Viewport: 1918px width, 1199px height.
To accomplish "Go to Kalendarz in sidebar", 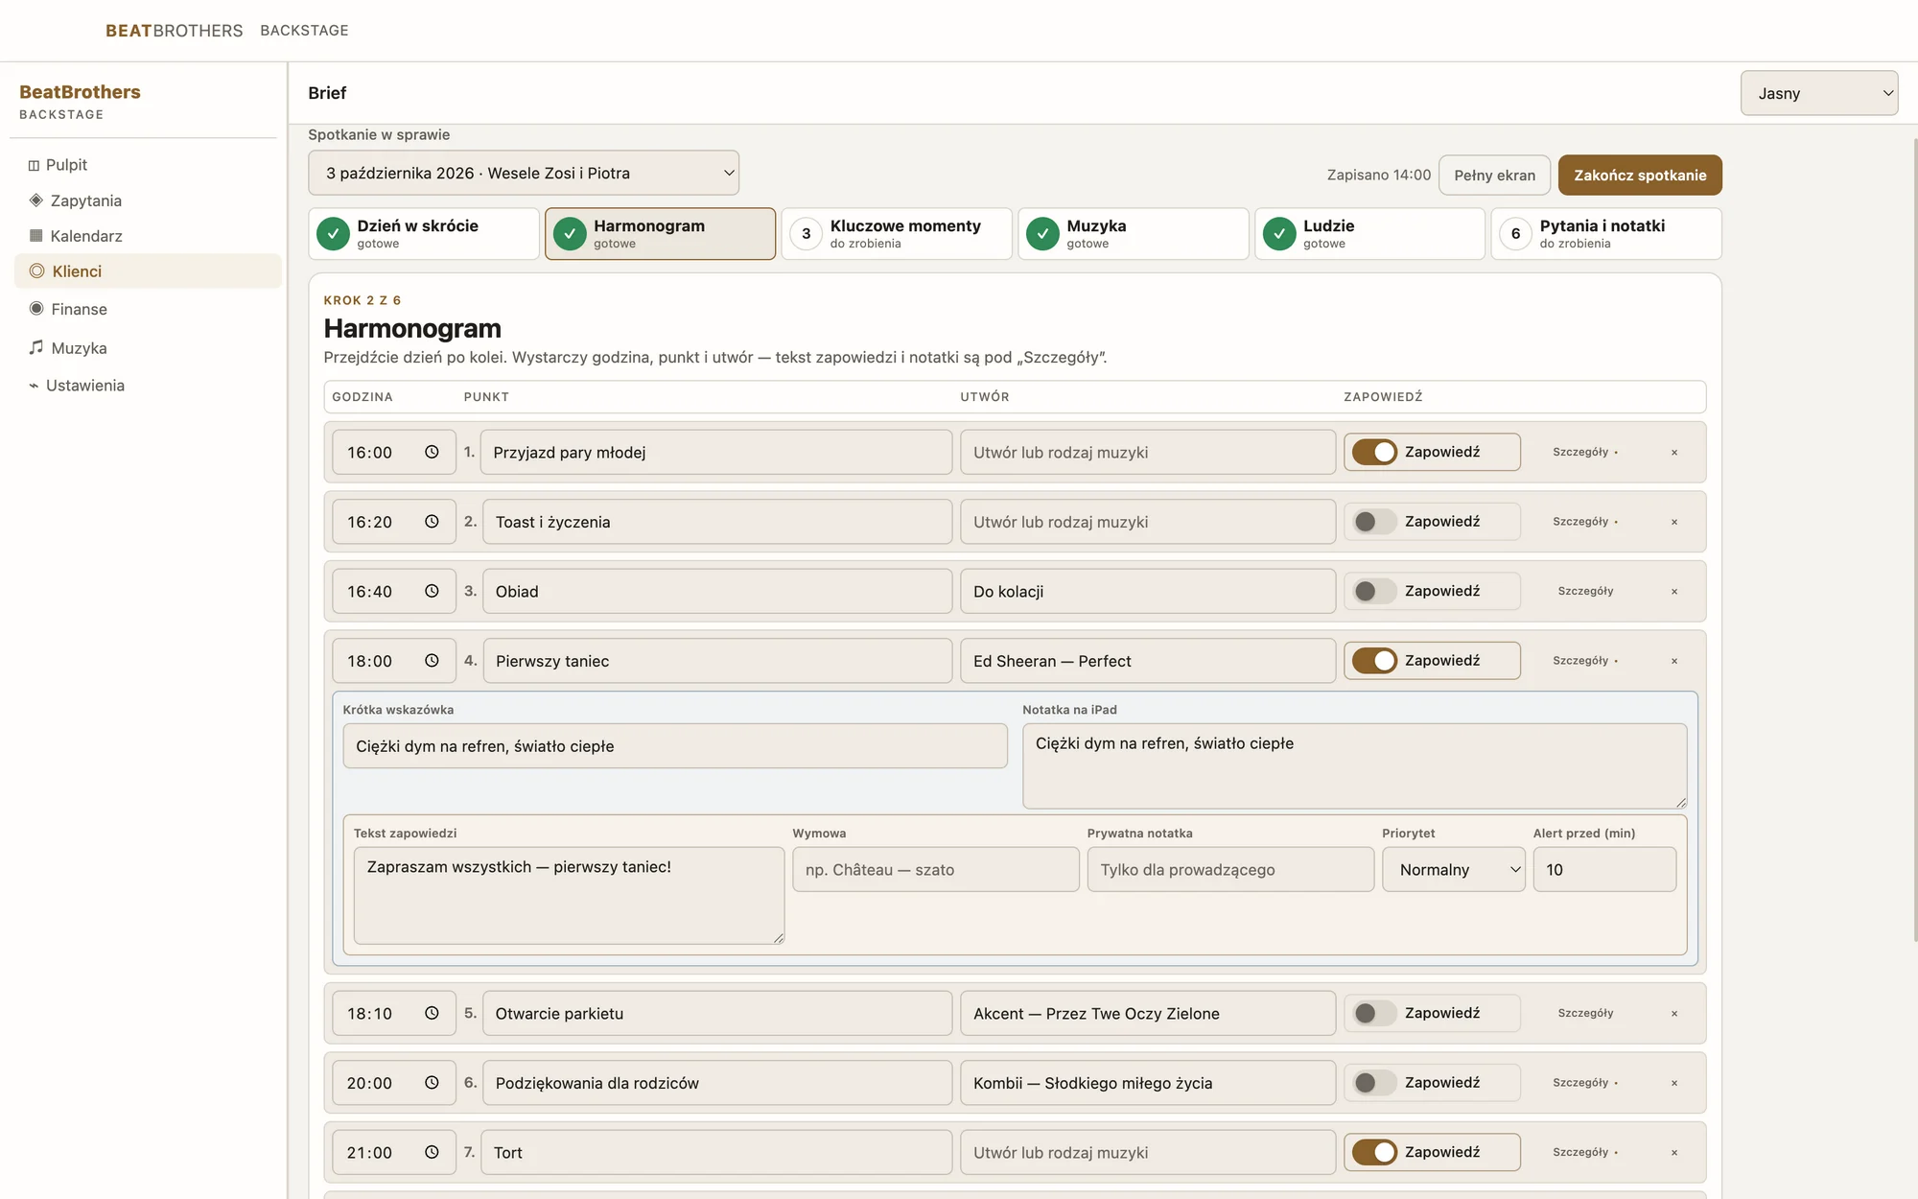I will [148, 236].
